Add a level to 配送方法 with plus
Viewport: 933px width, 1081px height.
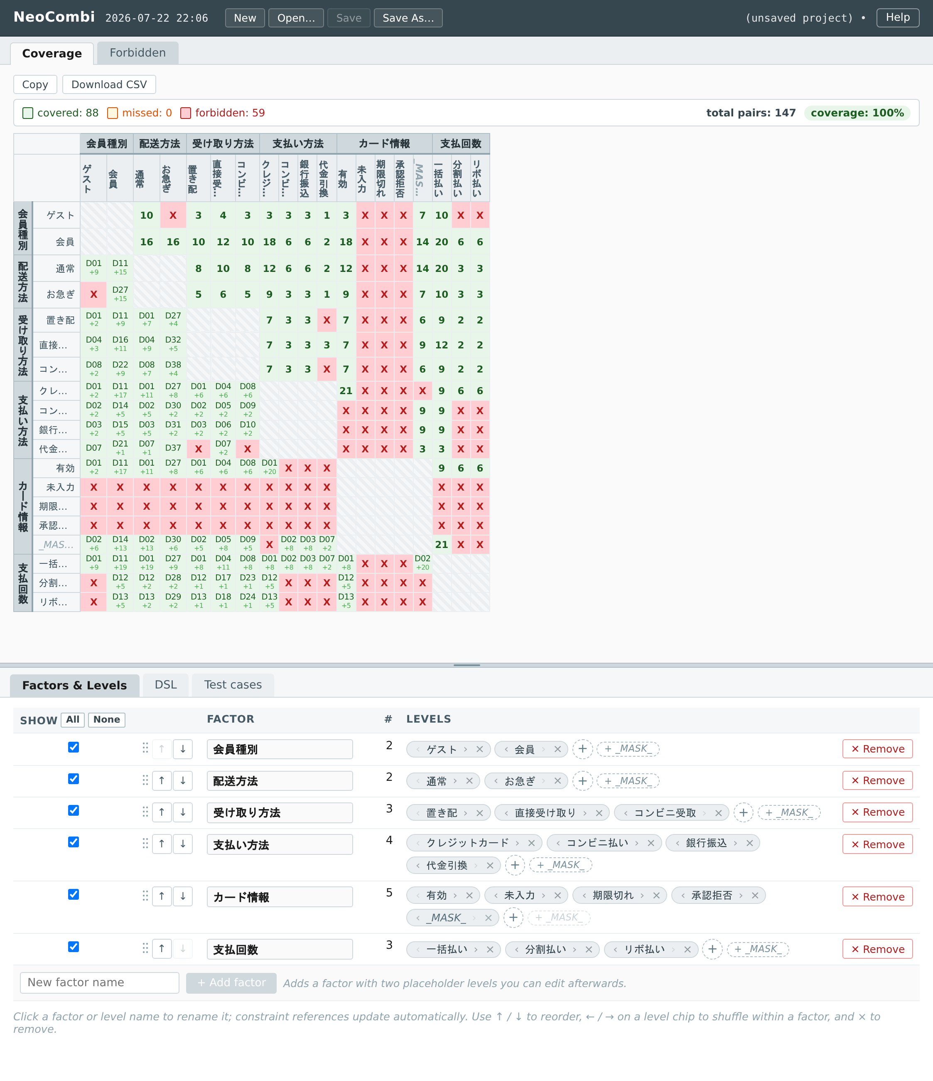pos(582,781)
